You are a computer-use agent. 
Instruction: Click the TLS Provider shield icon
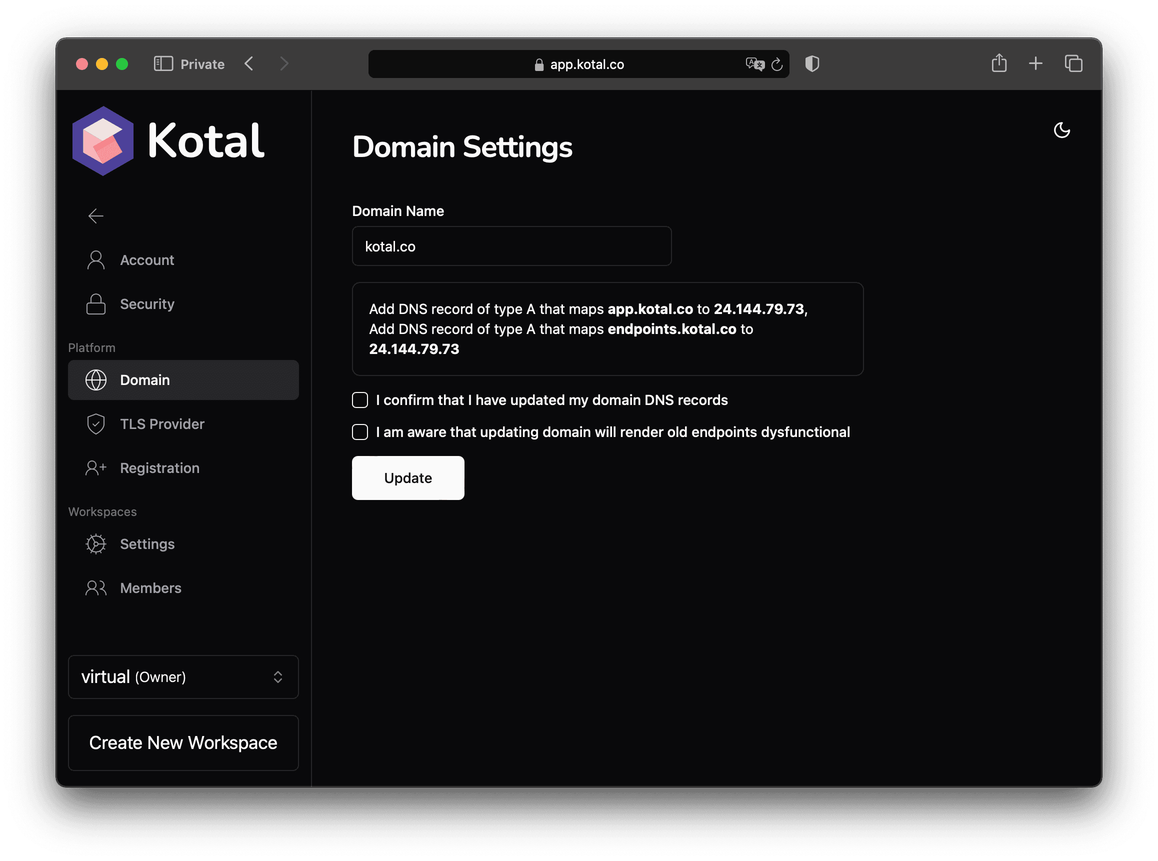(x=96, y=424)
